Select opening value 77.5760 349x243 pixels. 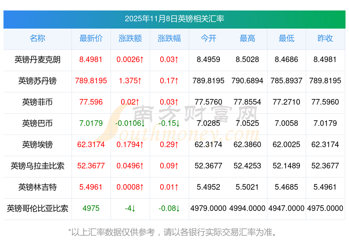point(208,102)
